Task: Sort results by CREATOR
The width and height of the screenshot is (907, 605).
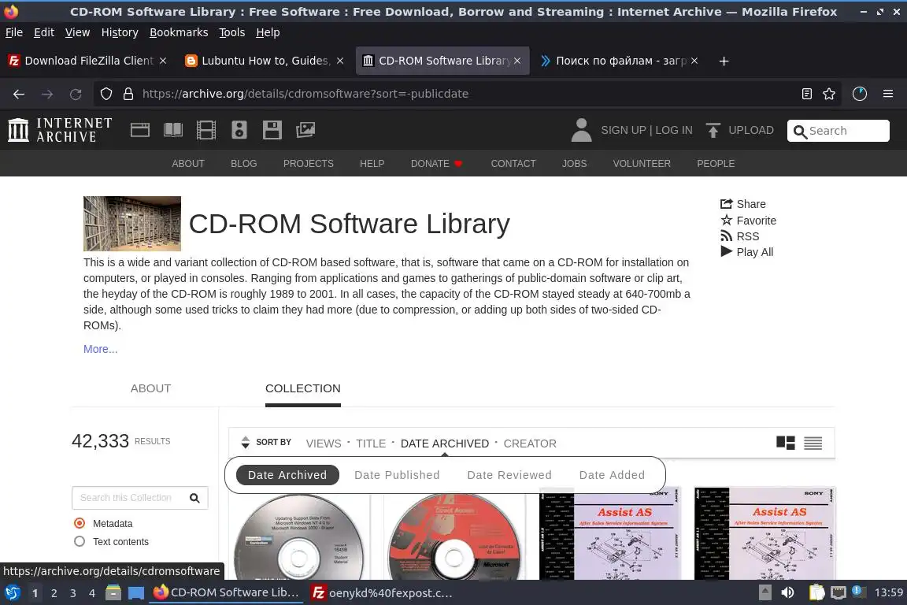Action: point(530,444)
